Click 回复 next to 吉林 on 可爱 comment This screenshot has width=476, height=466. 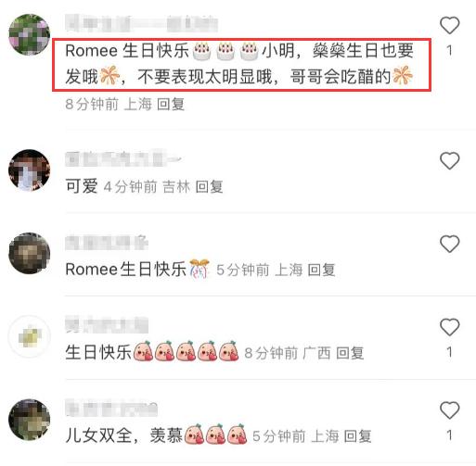tap(210, 187)
